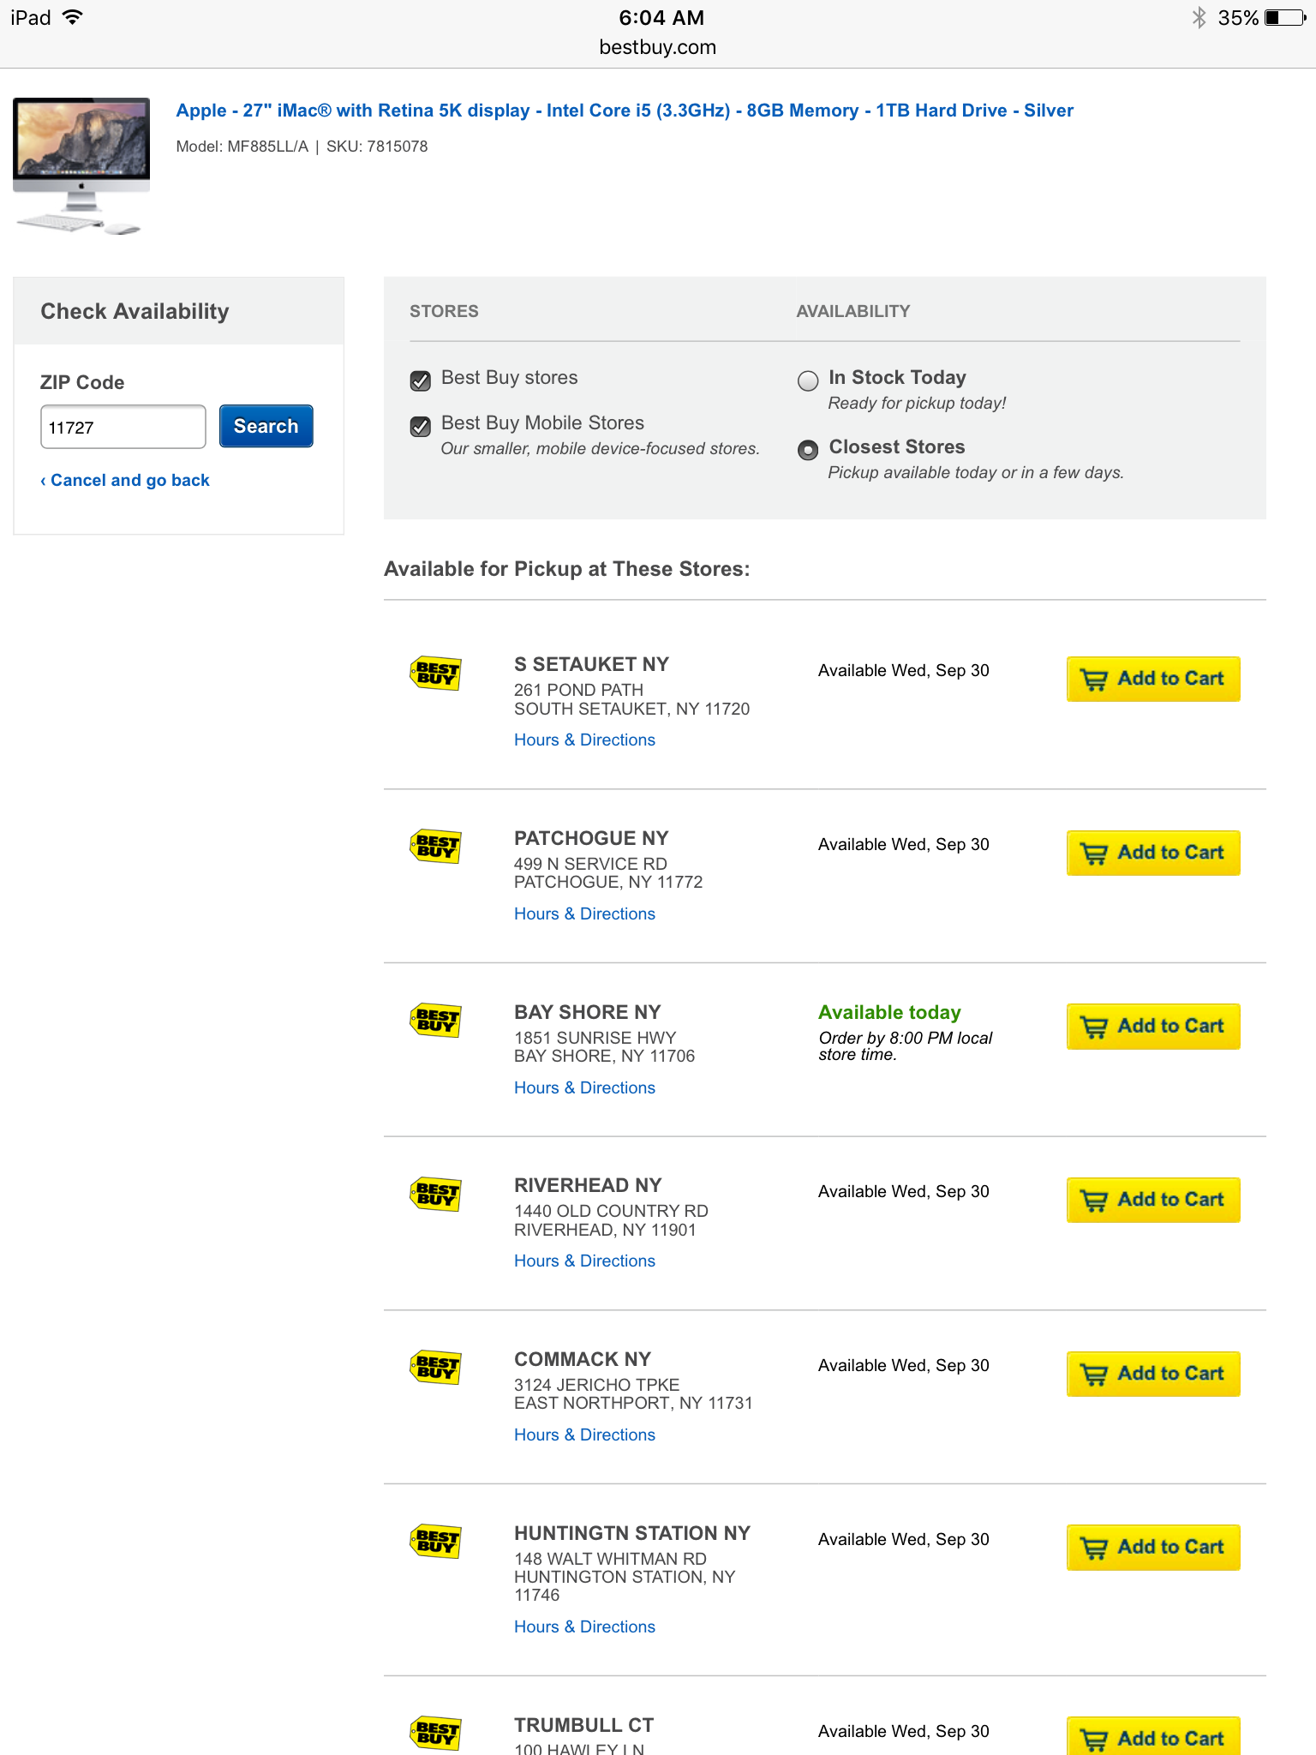Uncheck the Best Buy Mobile Stores checkbox
This screenshot has height=1755, width=1316.
coord(421,426)
